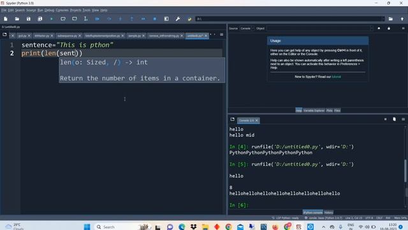This screenshot has height=230, width=408.
Task: Save all open files
Action: click(x=40, y=19)
